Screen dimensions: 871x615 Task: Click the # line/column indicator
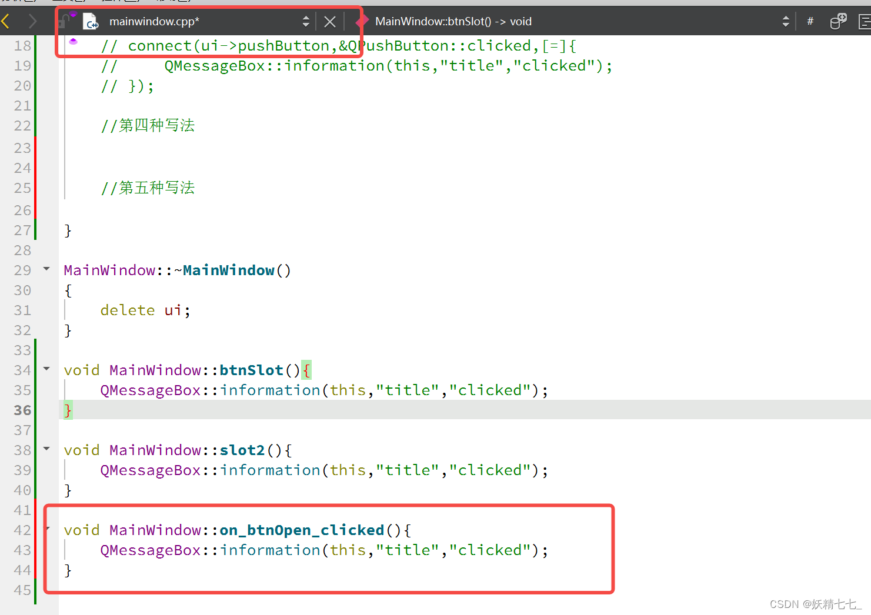tap(810, 21)
